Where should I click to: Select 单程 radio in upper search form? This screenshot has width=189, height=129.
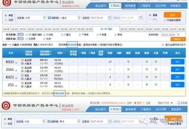6,15
